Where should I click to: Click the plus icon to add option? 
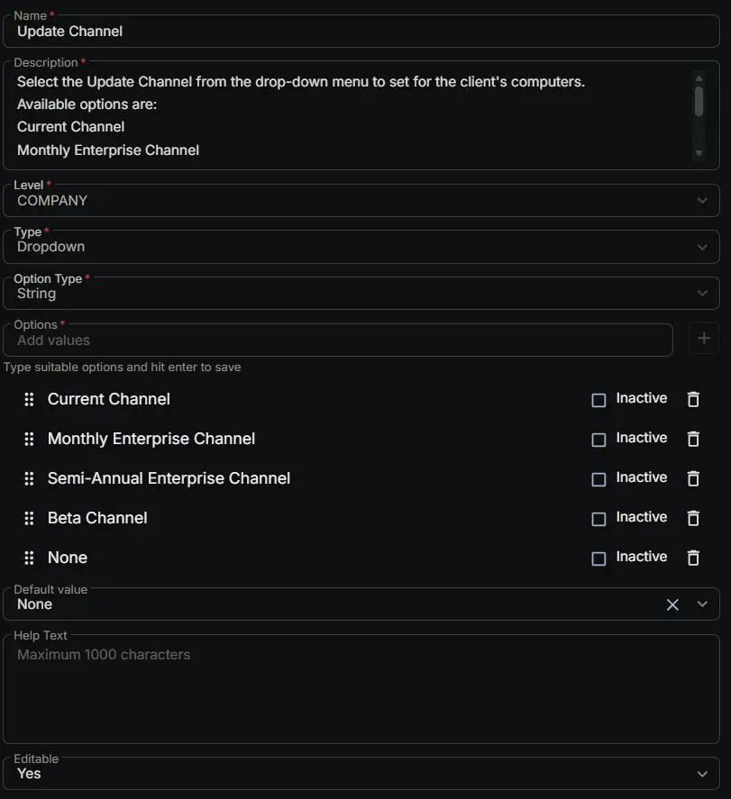tap(703, 339)
